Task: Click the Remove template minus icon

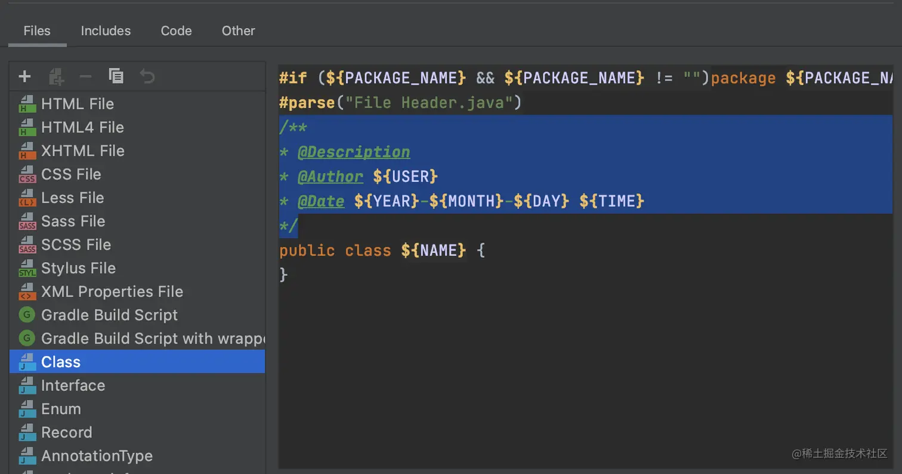Action: click(86, 76)
